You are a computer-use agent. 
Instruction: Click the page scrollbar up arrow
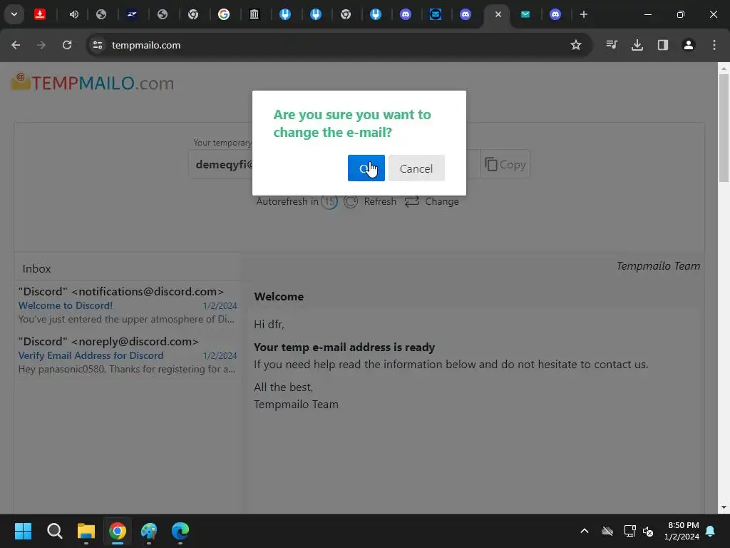(x=724, y=68)
